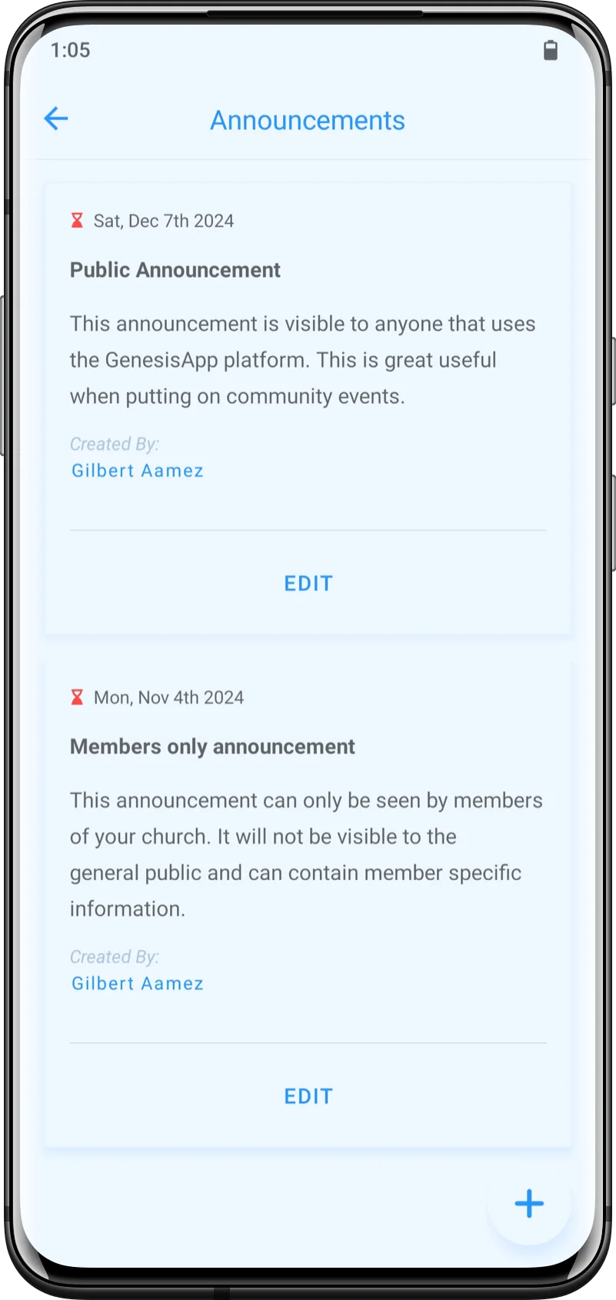616x1300 pixels.
Task: Edit the Public Announcement
Action: tap(308, 584)
